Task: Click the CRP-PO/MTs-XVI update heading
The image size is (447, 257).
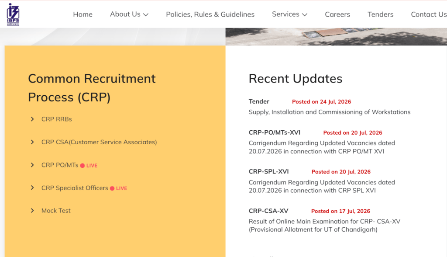Action: [x=275, y=132]
